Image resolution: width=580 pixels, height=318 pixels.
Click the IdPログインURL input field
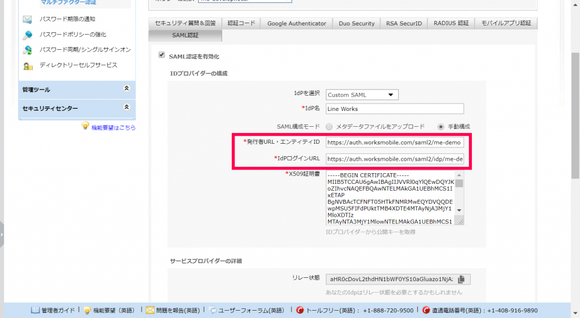[395, 159]
